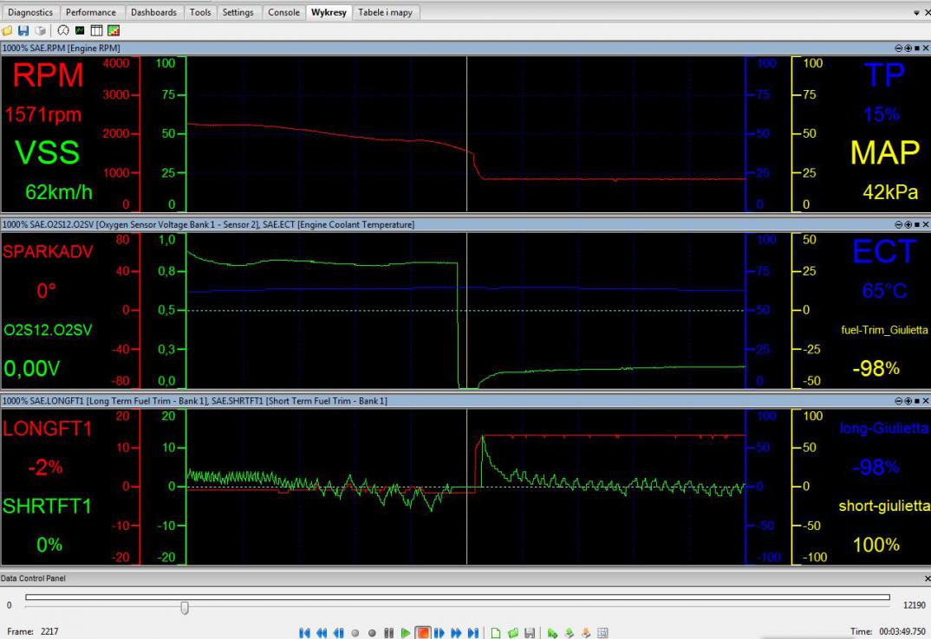Switch to the Diagnostics tab
The width and height of the screenshot is (931, 639).
pyautogui.click(x=30, y=12)
